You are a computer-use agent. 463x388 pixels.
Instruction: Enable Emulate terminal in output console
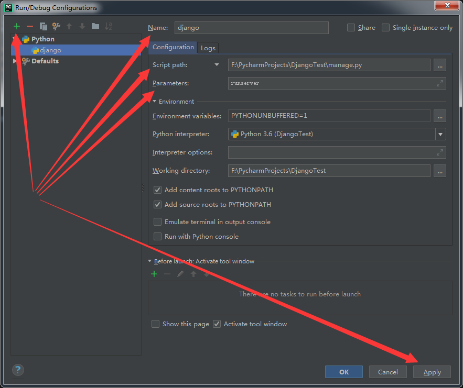[x=157, y=221]
